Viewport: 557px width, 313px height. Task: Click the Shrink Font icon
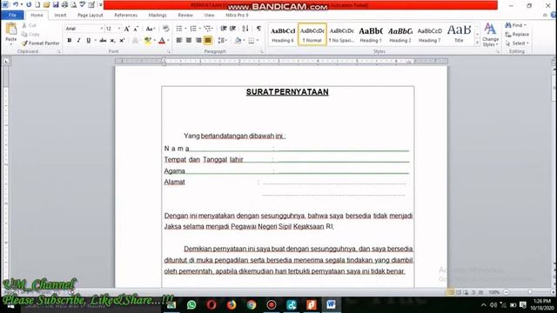136,29
